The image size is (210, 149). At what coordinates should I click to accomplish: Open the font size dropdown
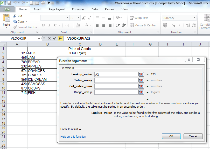[x=79, y=18]
